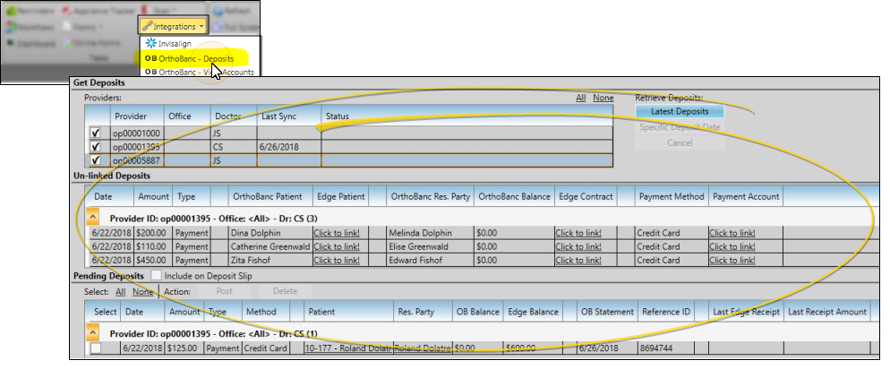Select OrthoBanc - Deposits menu entry
This screenshot has height=369, width=890.
[x=190, y=58]
